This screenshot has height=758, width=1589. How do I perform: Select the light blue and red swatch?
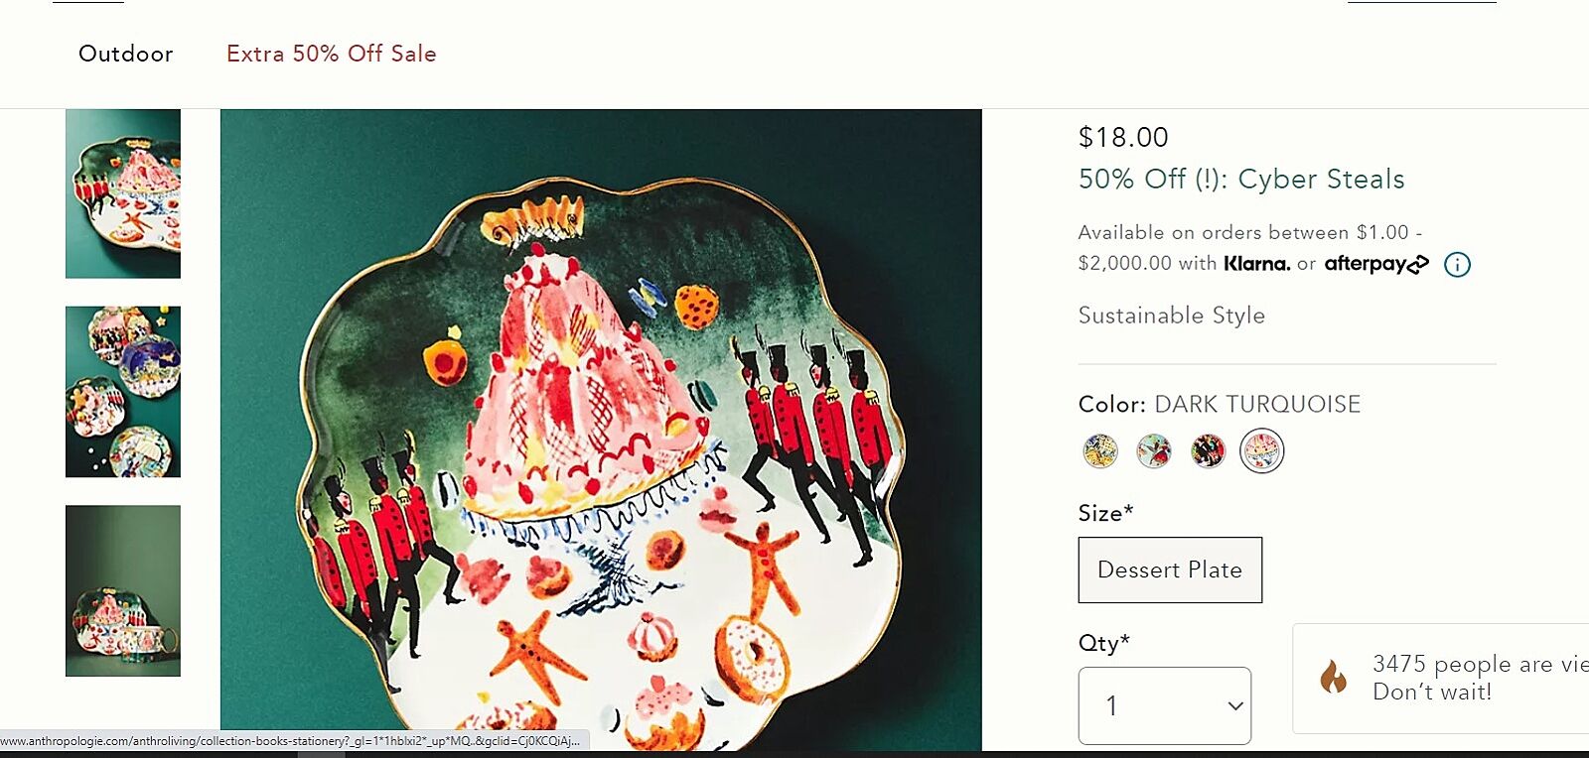pos(1154,451)
